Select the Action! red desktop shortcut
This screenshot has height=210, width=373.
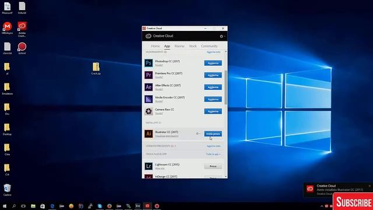click(22, 48)
